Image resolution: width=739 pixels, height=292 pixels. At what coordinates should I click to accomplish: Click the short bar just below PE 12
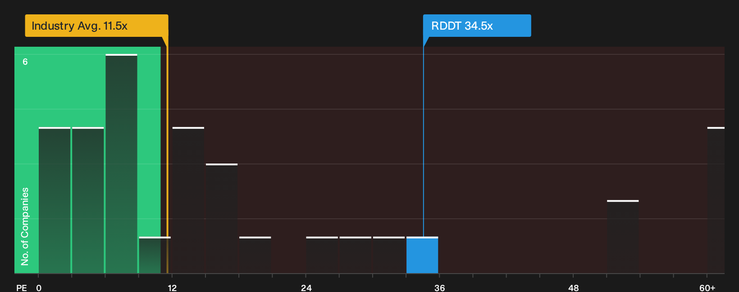point(155,255)
